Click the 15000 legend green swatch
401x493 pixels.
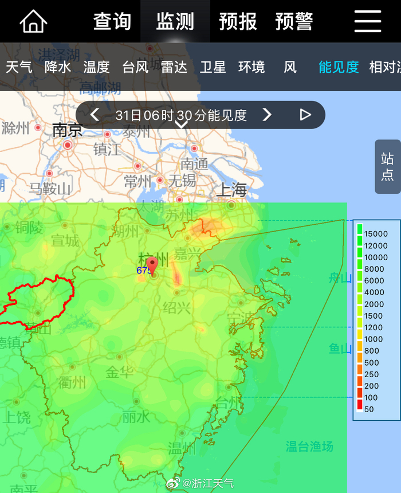point(360,229)
